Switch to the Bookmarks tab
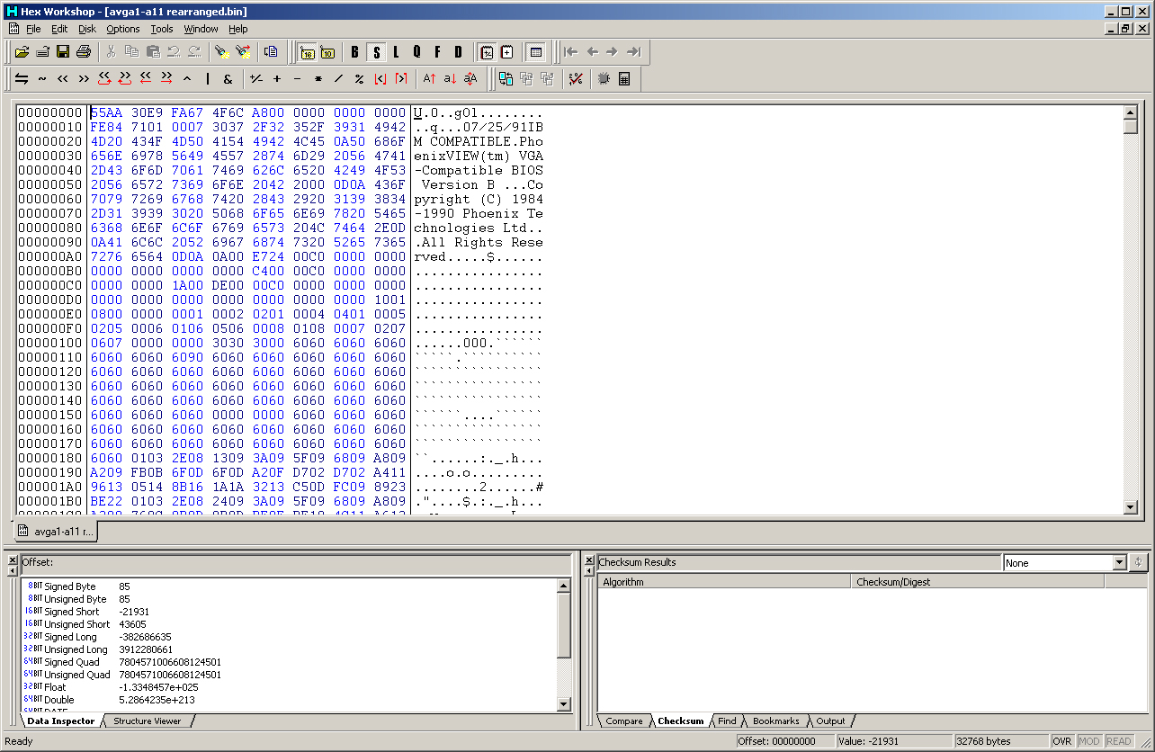Viewport: 1155px width, 752px height. pos(774,721)
